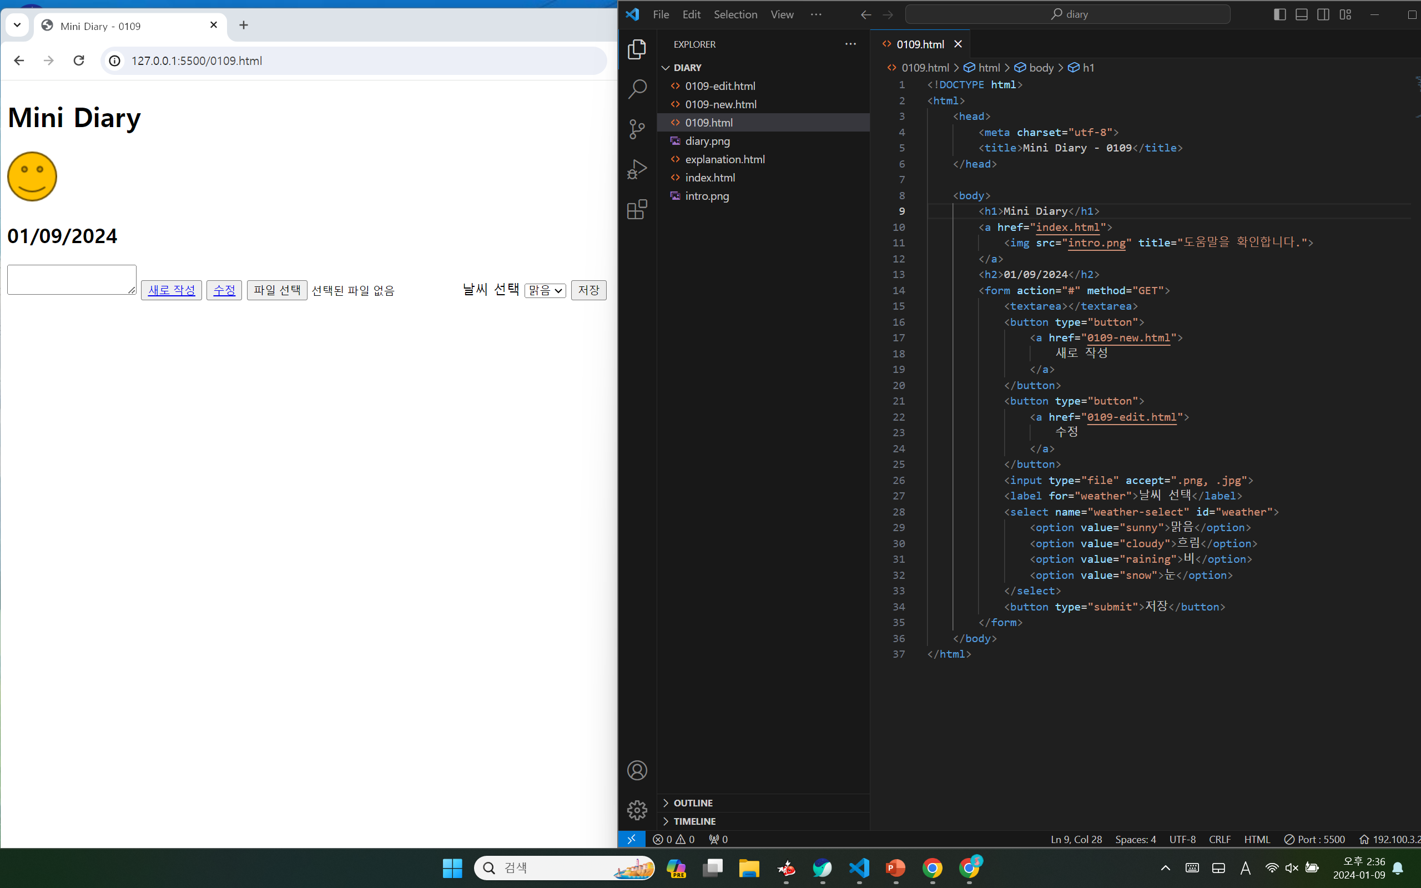Expand the OUTLINE section

click(x=693, y=803)
